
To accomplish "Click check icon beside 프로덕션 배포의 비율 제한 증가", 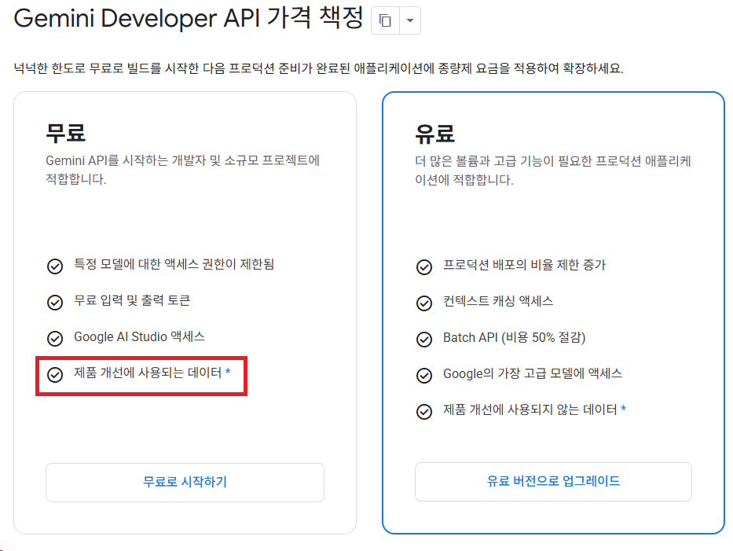I will point(424,267).
